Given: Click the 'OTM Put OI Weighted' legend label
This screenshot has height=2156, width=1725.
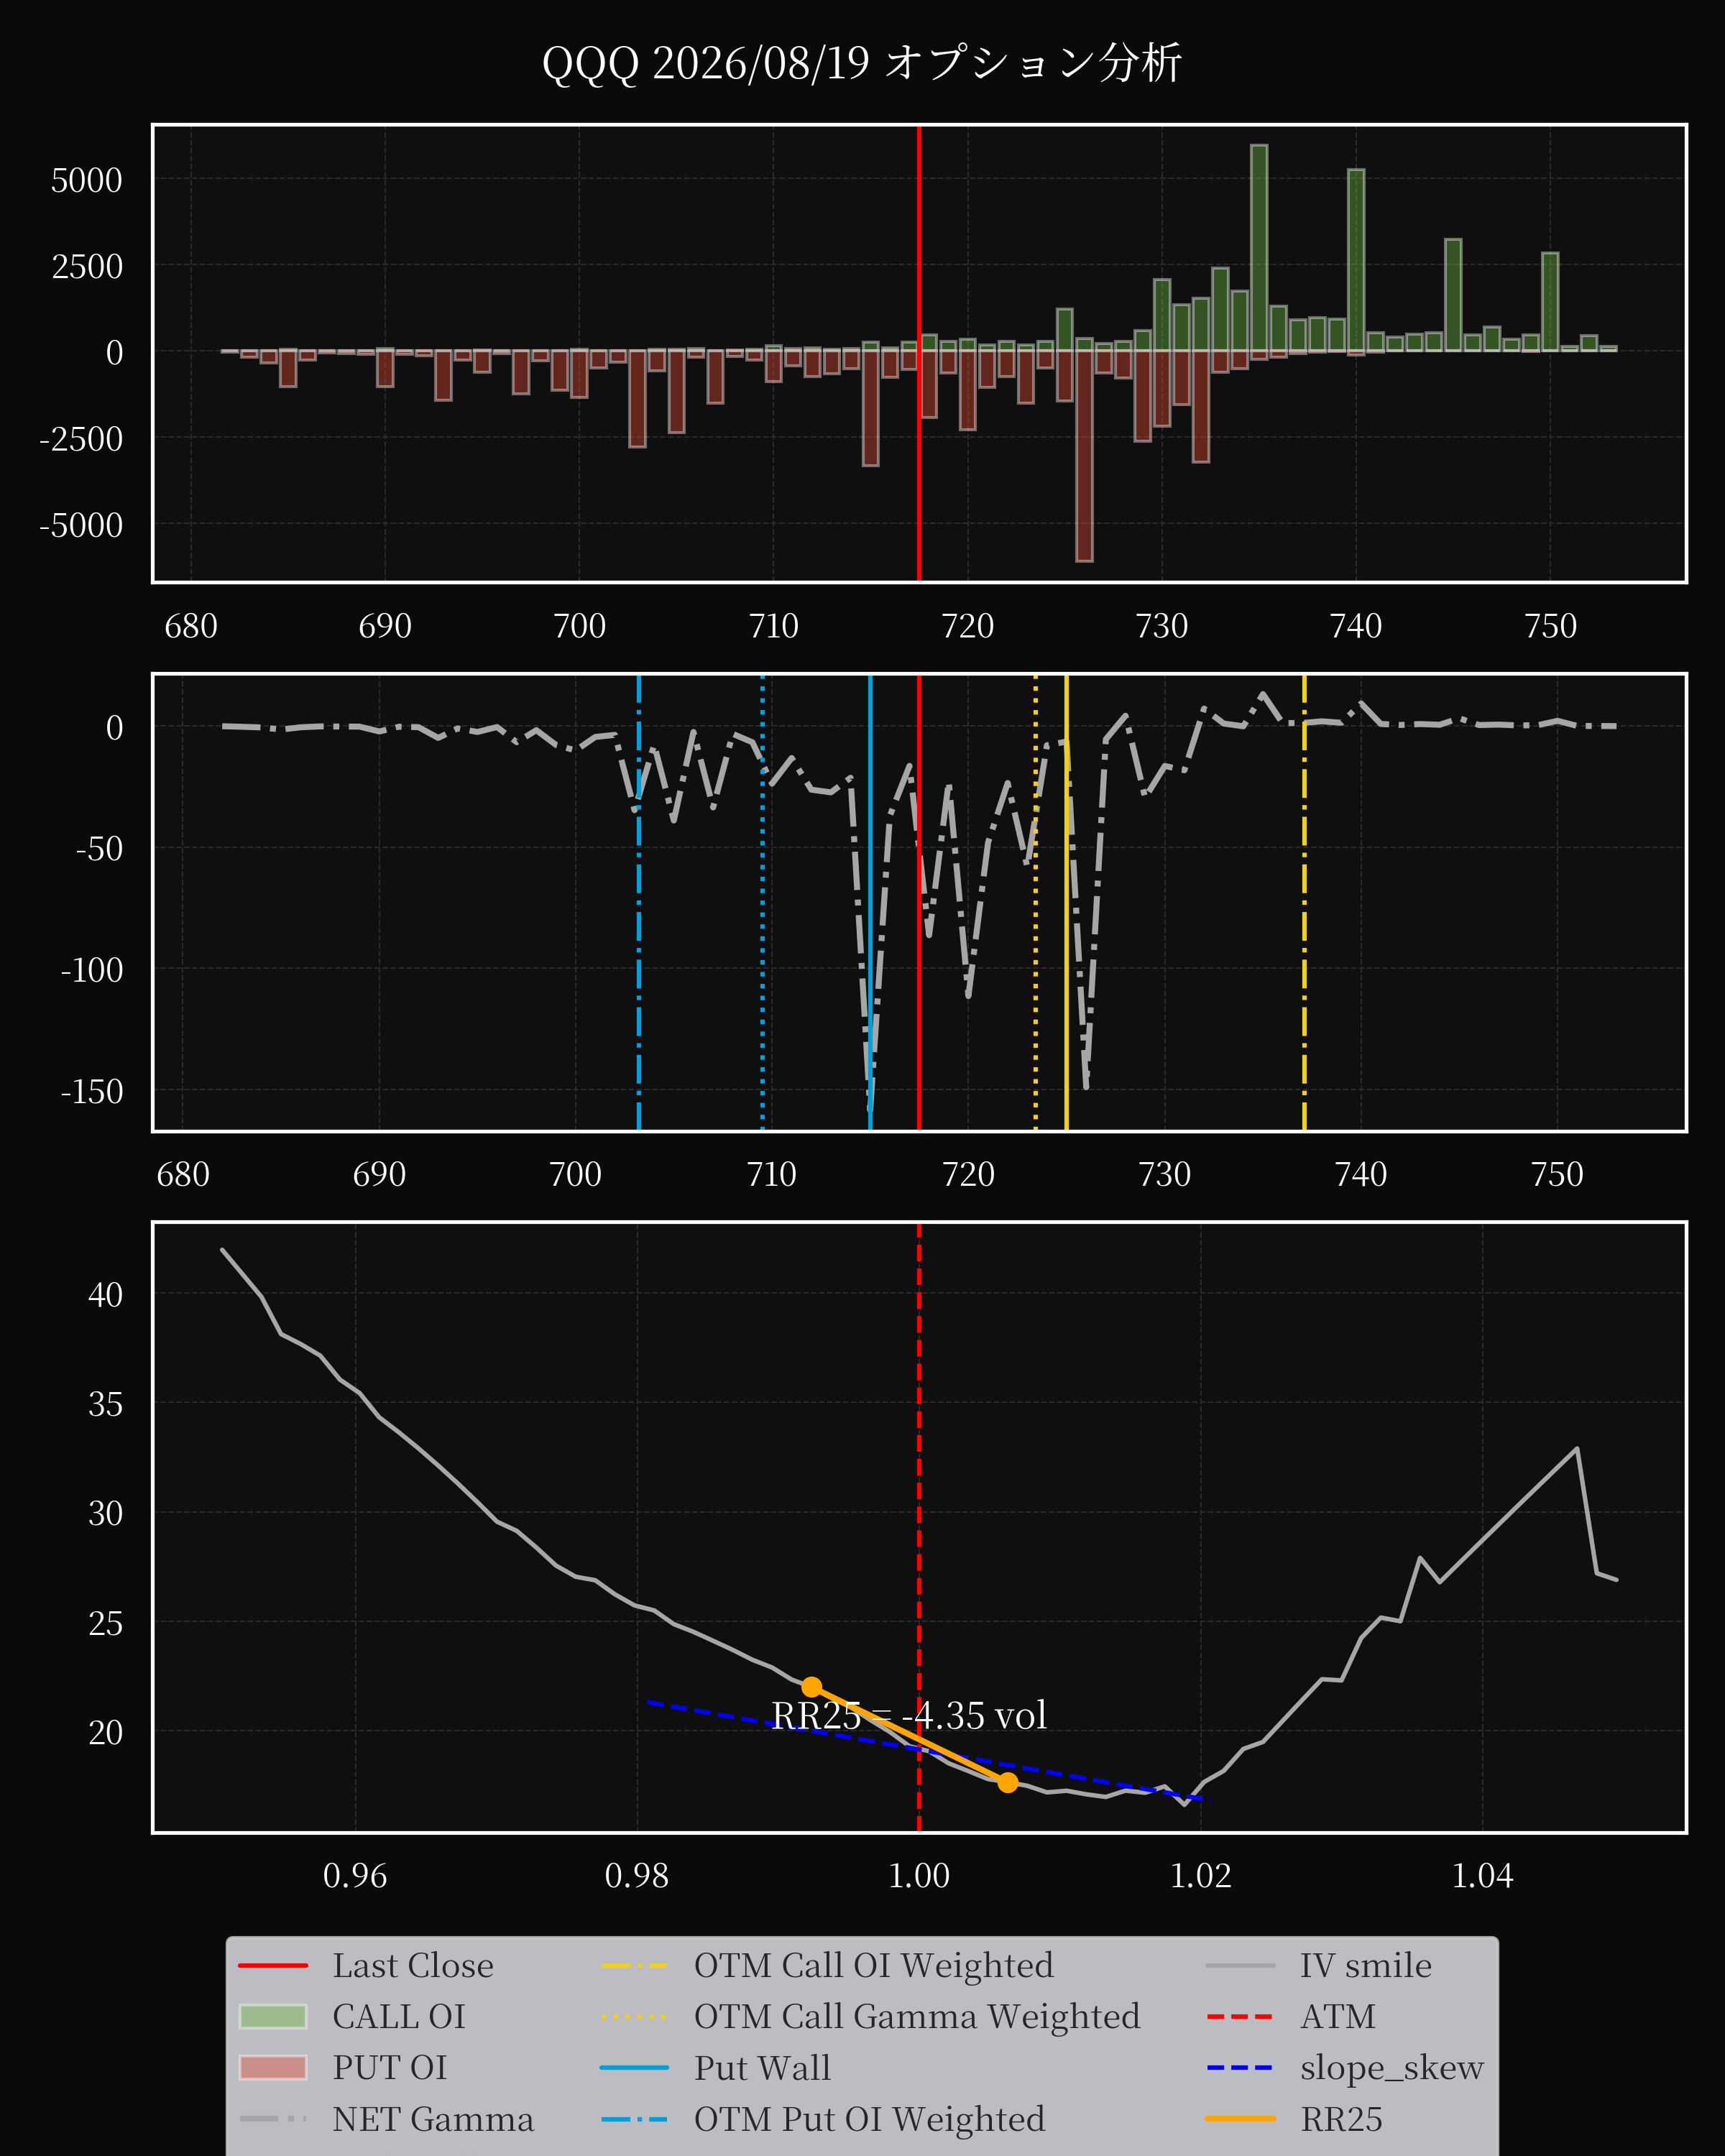Looking at the screenshot, I should tap(870, 2119).
